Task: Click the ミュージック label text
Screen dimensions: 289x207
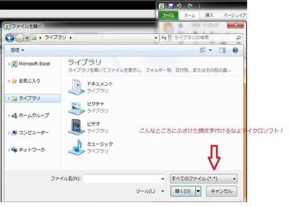Action: coord(100,144)
